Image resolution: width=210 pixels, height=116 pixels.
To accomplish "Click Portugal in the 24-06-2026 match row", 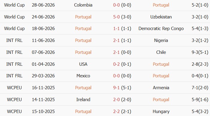I will pyautogui.click(x=83, y=17).
